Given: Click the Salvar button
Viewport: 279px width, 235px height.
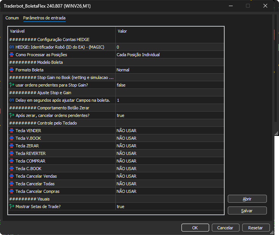Looking at the screenshot, I should [x=247, y=211].
